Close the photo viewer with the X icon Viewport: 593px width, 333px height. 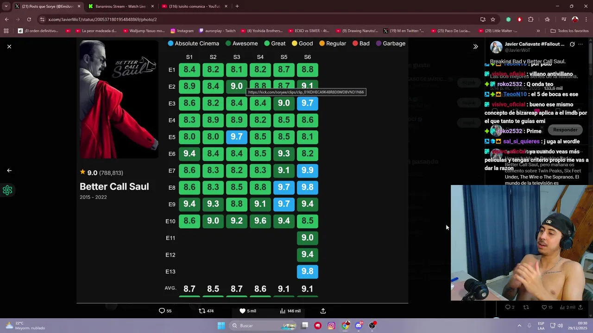point(9,46)
